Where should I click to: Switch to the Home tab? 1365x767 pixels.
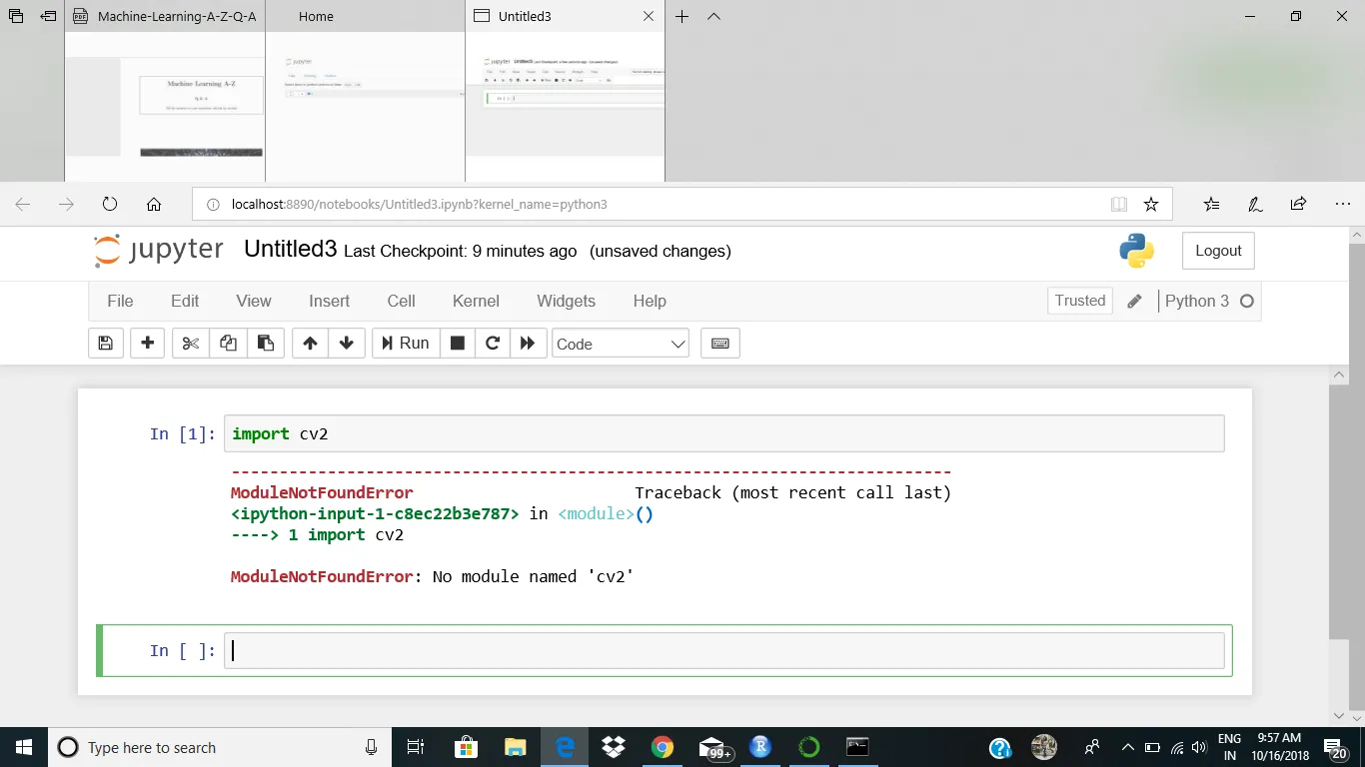point(365,16)
